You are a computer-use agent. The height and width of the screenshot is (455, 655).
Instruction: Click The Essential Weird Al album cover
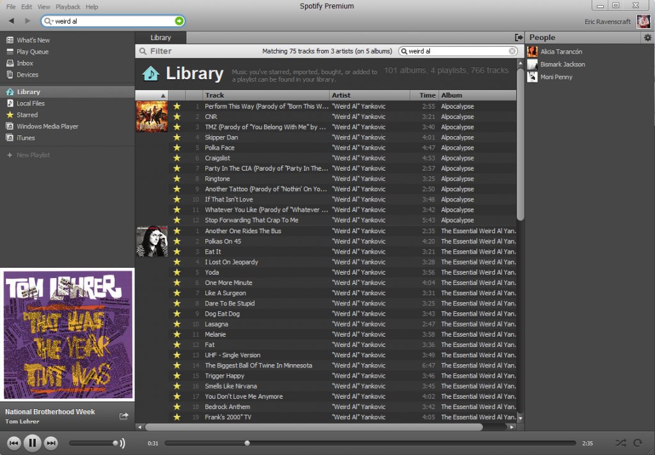(x=152, y=242)
